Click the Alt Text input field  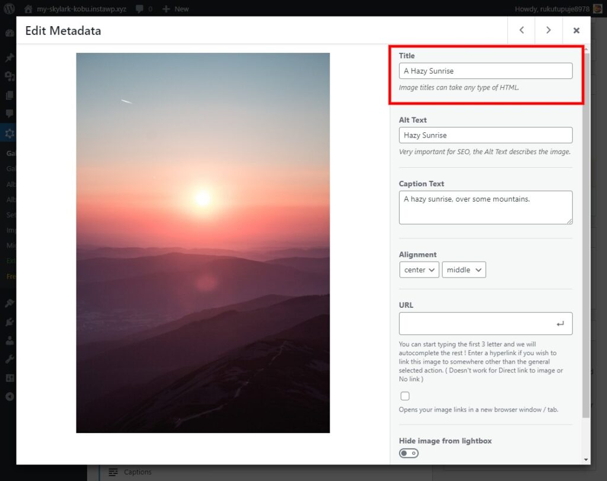click(x=485, y=135)
